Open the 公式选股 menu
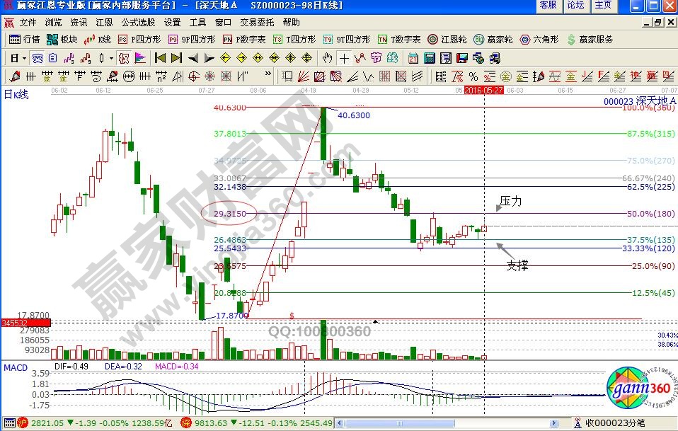Screen dimensions: 678x431 (x=138, y=23)
